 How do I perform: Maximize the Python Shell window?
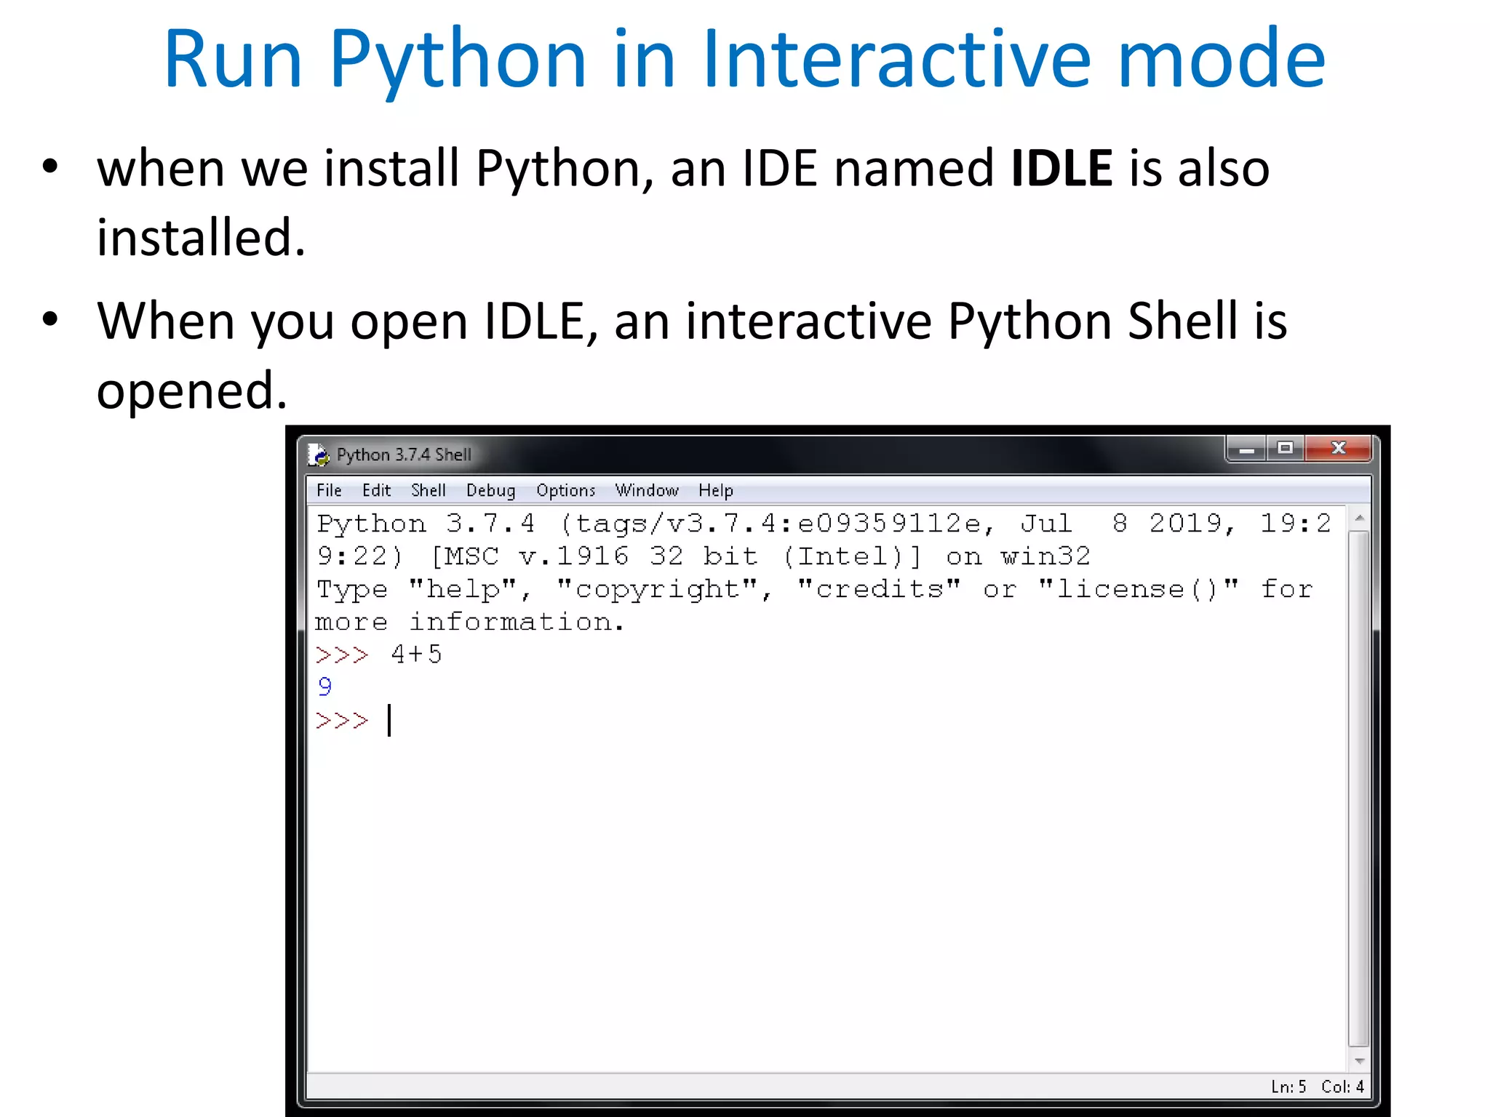pyautogui.click(x=1286, y=449)
